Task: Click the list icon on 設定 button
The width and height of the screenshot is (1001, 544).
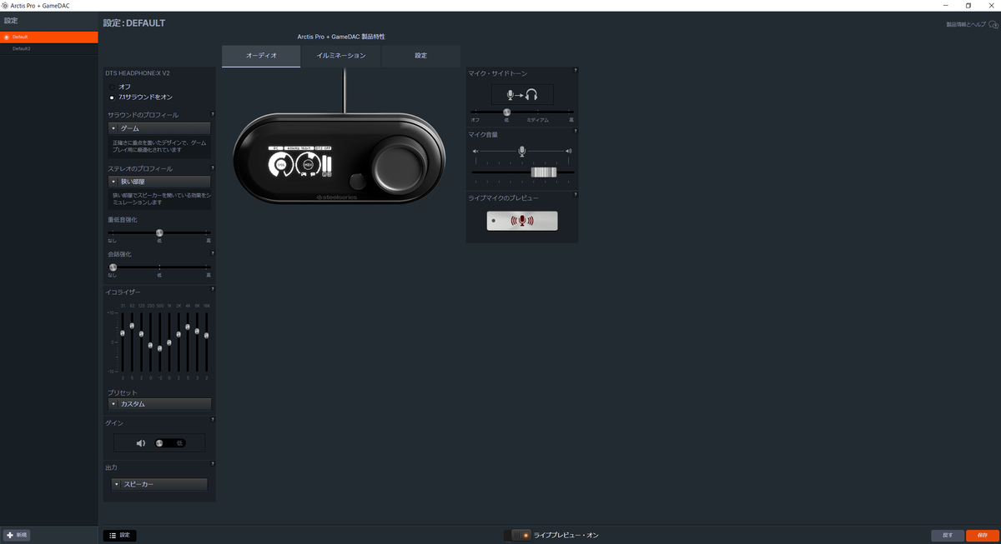Action: tap(112, 536)
